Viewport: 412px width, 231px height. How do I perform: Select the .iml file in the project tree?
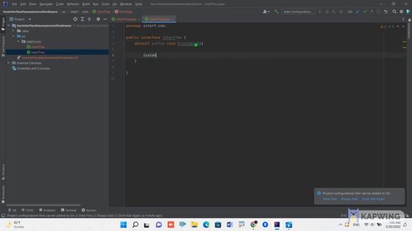point(50,58)
